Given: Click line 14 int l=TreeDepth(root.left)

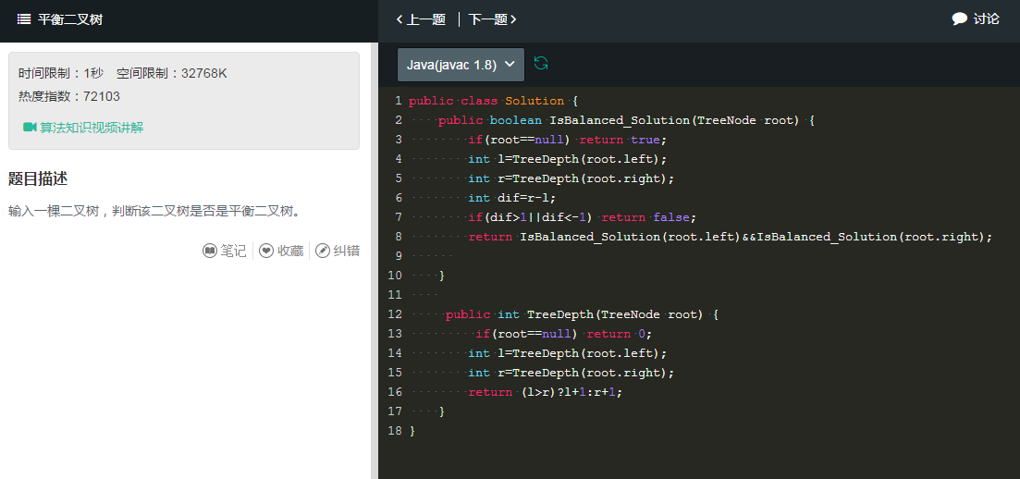Looking at the screenshot, I should 568,354.
